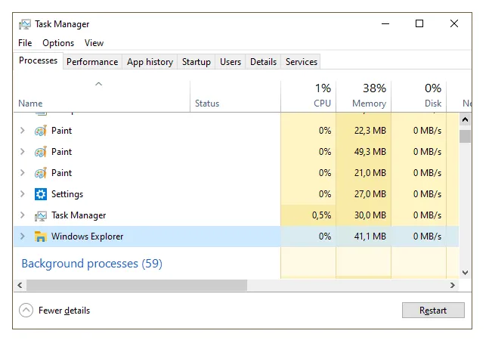Click the Task Manager title bar icon
Screen dimensions: 492x340
coord(25,24)
